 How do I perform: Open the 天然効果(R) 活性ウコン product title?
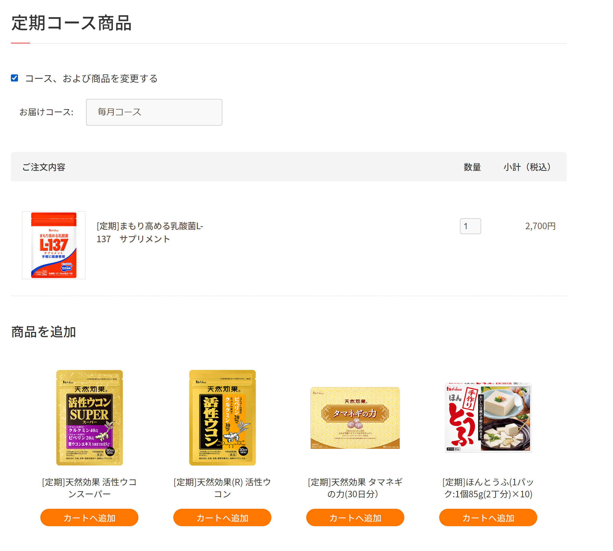222,488
